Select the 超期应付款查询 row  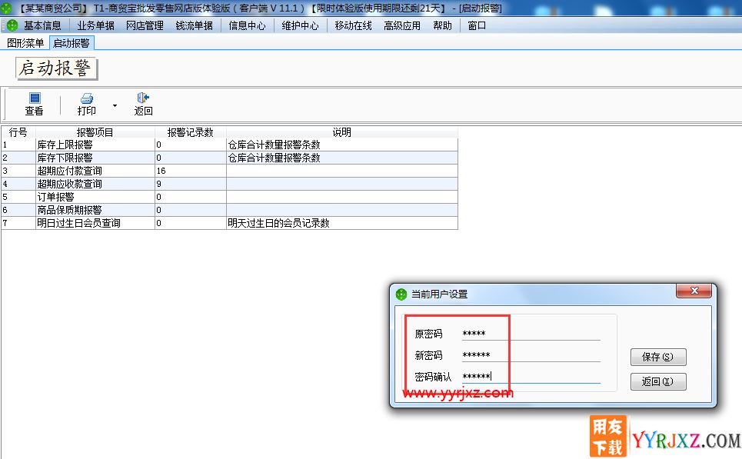tap(229, 171)
